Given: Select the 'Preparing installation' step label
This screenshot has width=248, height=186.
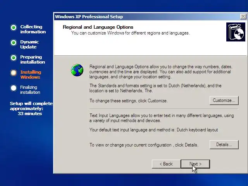Looking at the screenshot, I should pos(33,59).
